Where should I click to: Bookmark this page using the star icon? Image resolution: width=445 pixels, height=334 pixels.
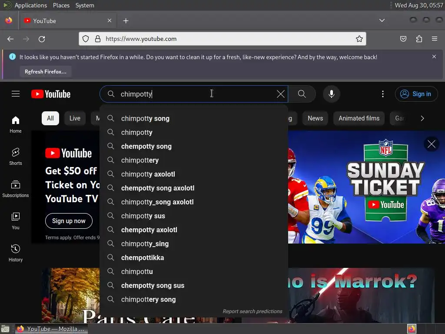tap(359, 39)
